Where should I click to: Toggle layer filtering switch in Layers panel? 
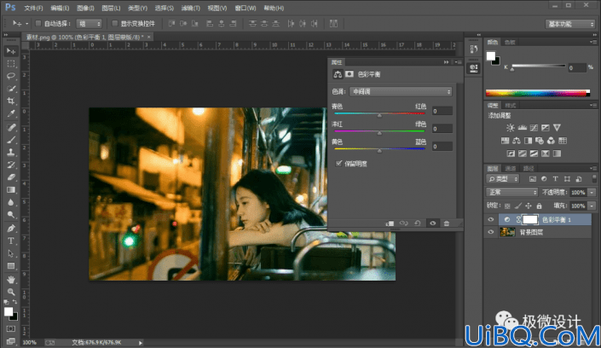tap(593, 178)
